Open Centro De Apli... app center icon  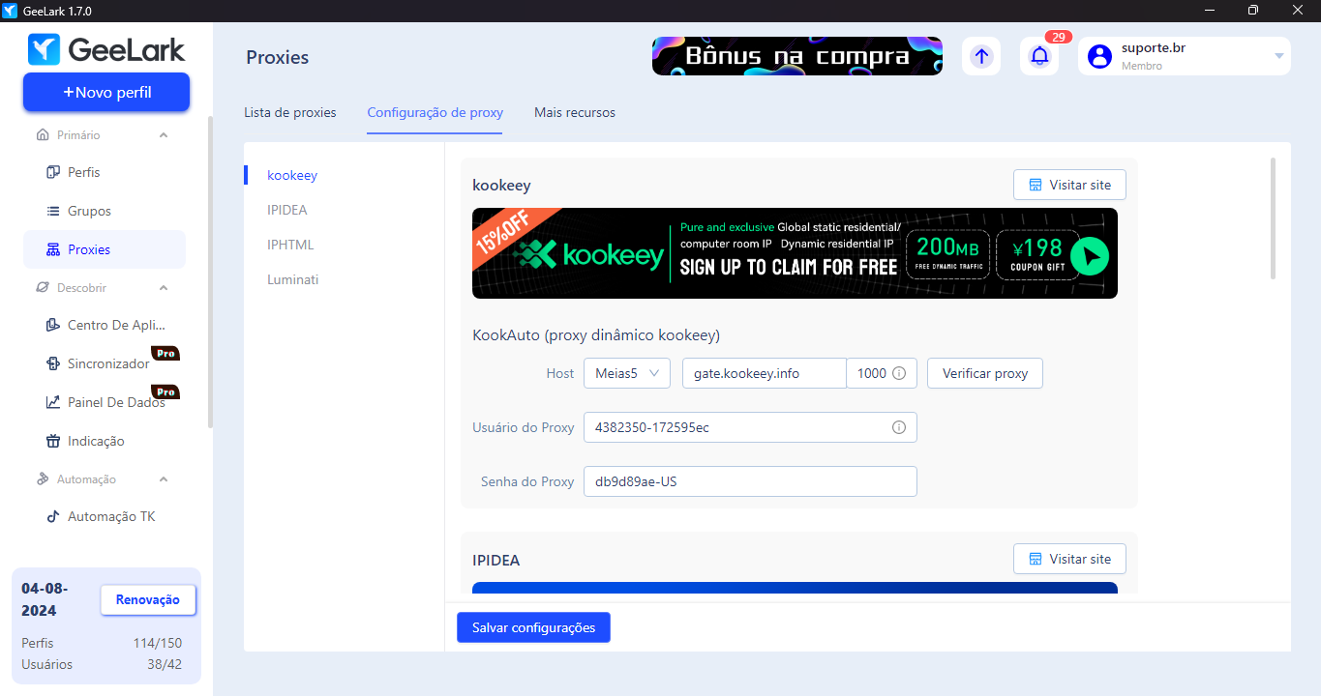coord(53,325)
